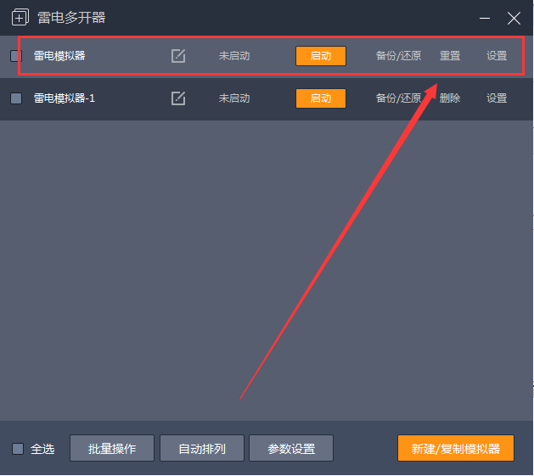Click 重置 to reset 雷电模拟器
This screenshot has height=476, width=534.
[450, 56]
